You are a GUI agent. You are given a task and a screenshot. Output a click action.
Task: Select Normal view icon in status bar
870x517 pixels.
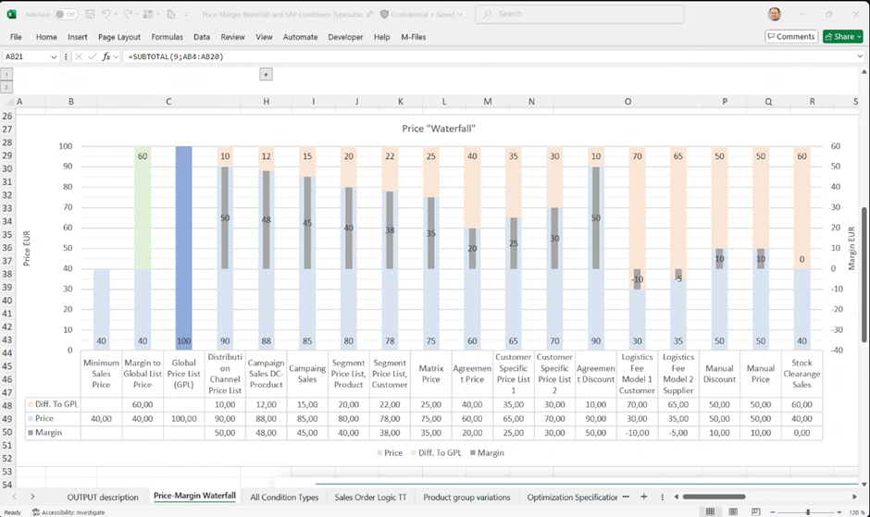tap(711, 511)
